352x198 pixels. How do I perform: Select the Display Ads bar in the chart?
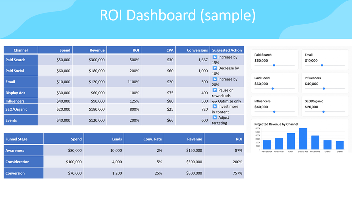coord(303,139)
